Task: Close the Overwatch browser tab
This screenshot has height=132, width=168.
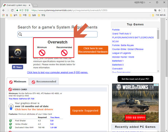Action: pos(29,5)
